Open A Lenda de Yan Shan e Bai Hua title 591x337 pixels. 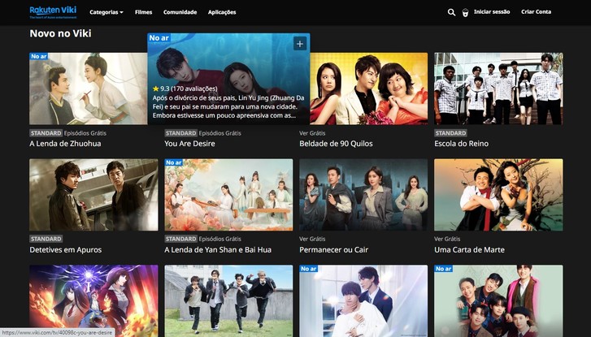218,249
